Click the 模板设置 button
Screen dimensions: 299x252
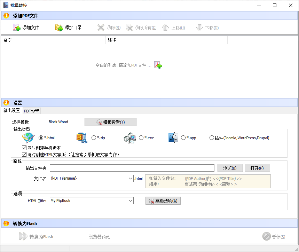[x=110, y=122]
